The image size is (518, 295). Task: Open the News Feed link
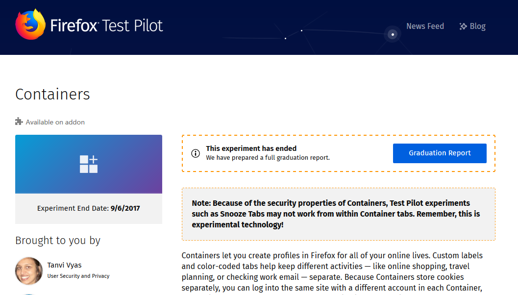[425, 26]
